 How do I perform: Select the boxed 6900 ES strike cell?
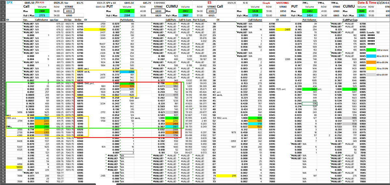[211, 11]
